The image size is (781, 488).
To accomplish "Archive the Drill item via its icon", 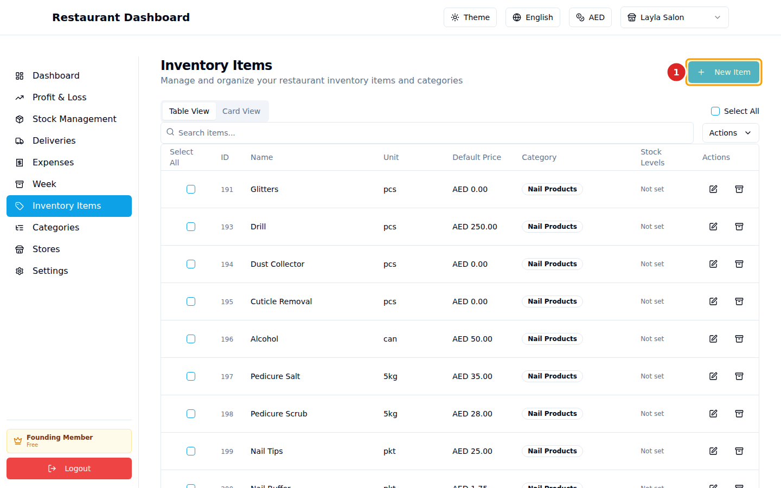I will tap(739, 227).
